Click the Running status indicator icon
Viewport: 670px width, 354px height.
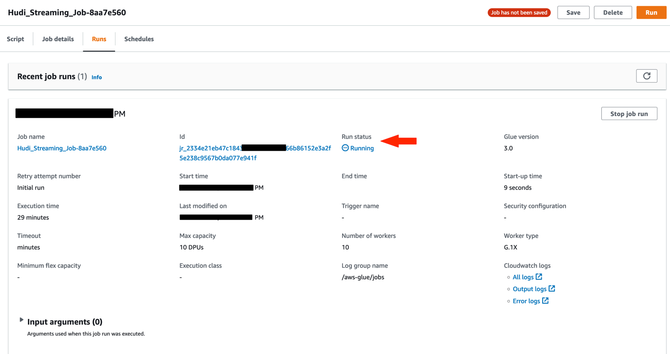[x=345, y=148]
